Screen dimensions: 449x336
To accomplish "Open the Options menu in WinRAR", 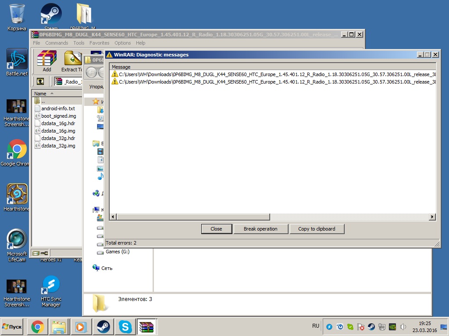I will (x=123, y=43).
